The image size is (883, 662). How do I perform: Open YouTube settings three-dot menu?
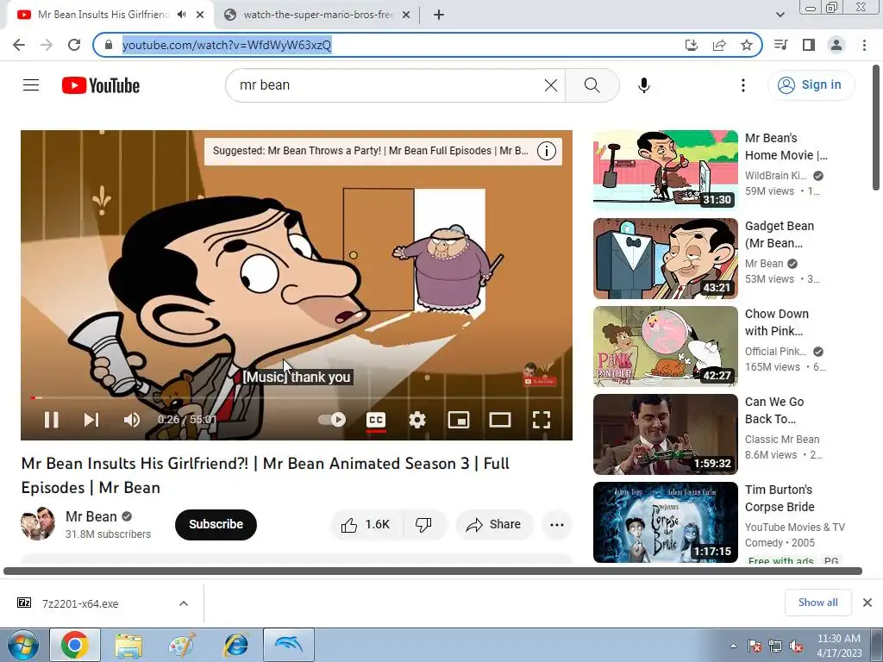click(742, 85)
